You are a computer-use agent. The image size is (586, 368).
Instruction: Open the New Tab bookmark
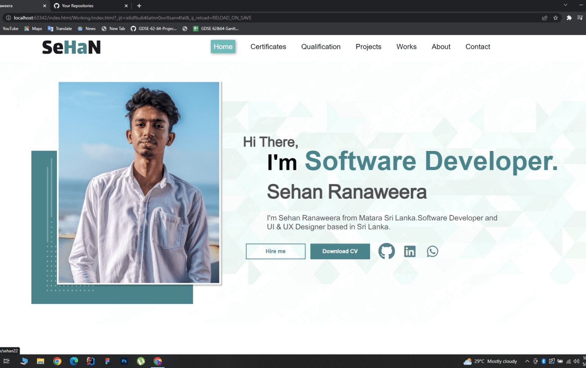(113, 29)
